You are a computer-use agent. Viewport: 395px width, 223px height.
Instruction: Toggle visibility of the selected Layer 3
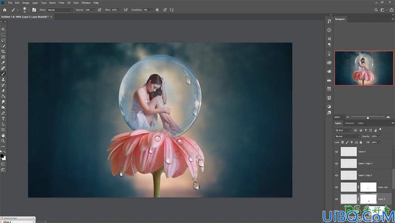(x=336, y=199)
